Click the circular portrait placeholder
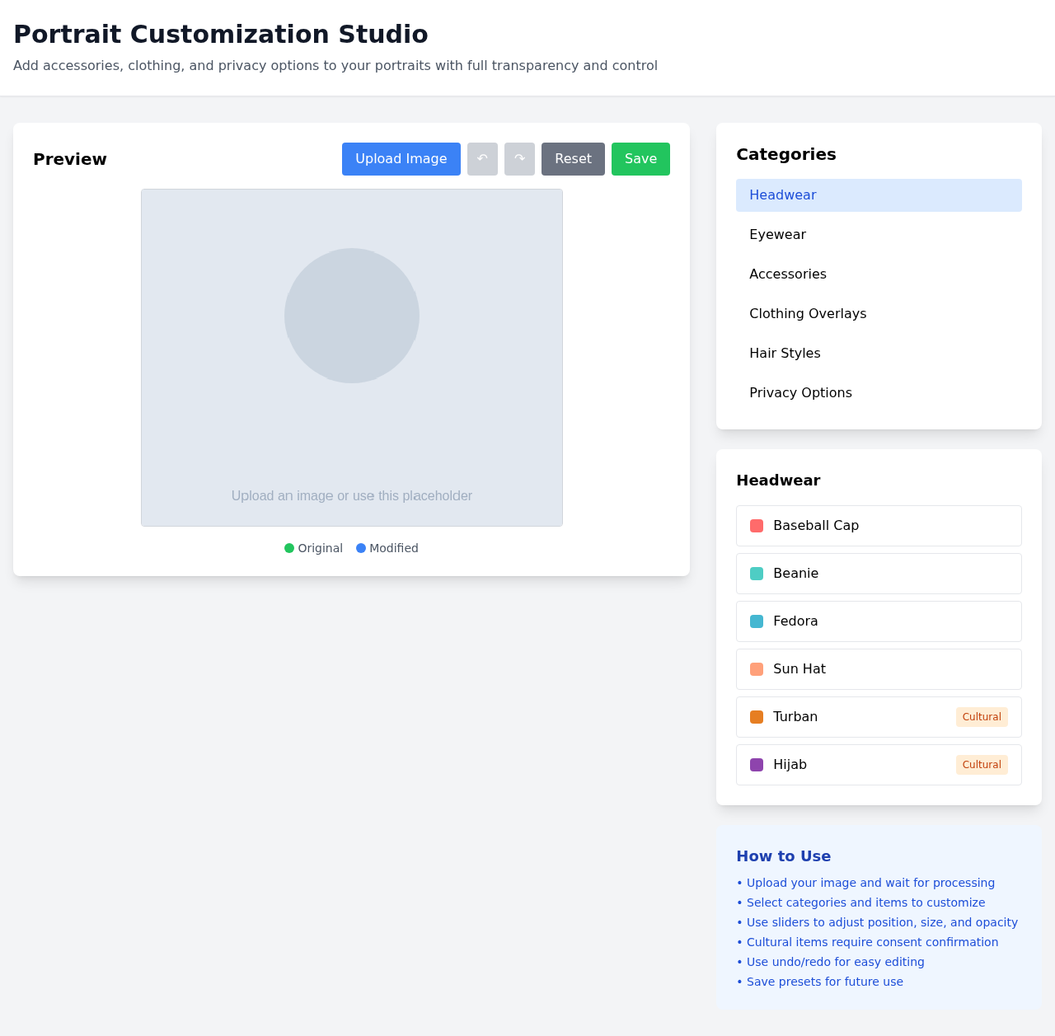Image resolution: width=1055 pixels, height=1036 pixels. 352,316
